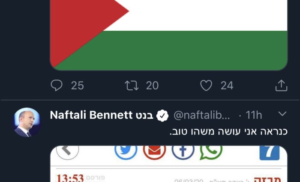Open the @naftalib... handle
This screenshot has width=300, height=182.
click(x=202, y=115)
